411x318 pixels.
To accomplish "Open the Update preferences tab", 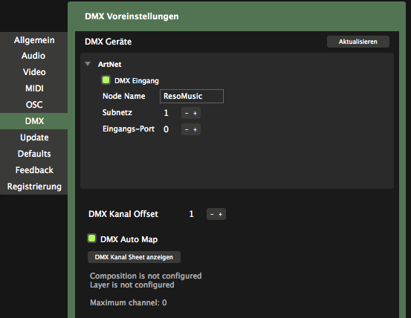I will coord(34,137).
